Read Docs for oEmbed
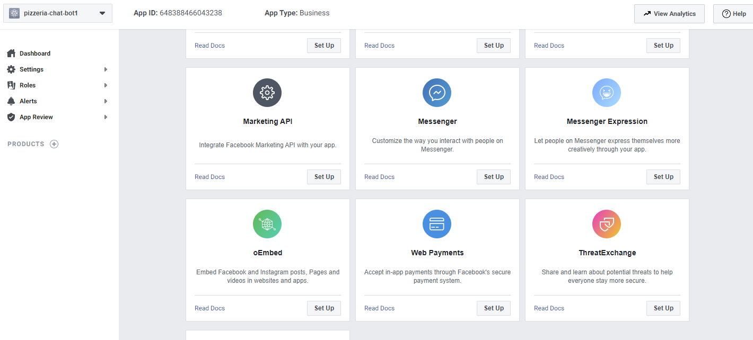 [x=209, y=308]
